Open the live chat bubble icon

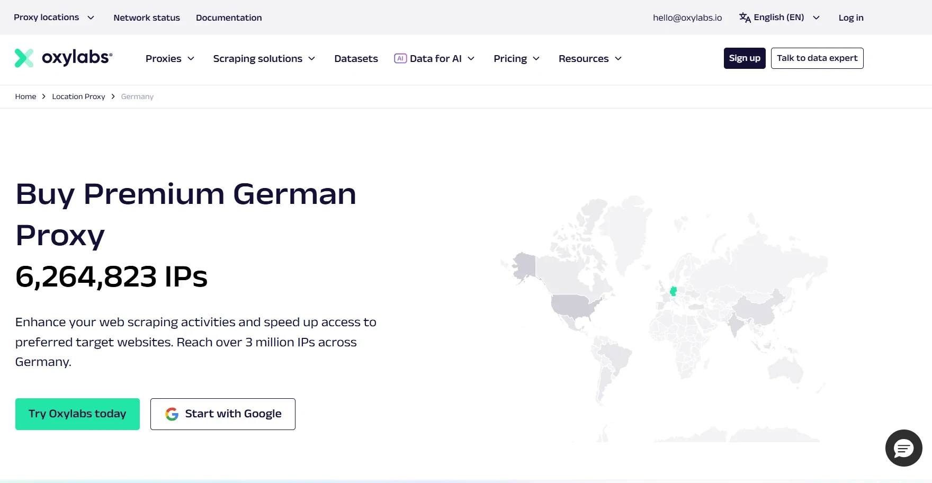point(903,448)
